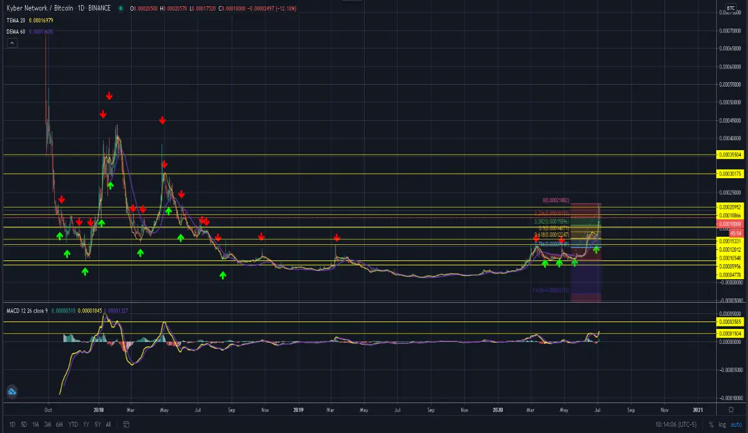Click the TradingView cloud logo icon
748x433 pixels.
[x=11, y=392]
